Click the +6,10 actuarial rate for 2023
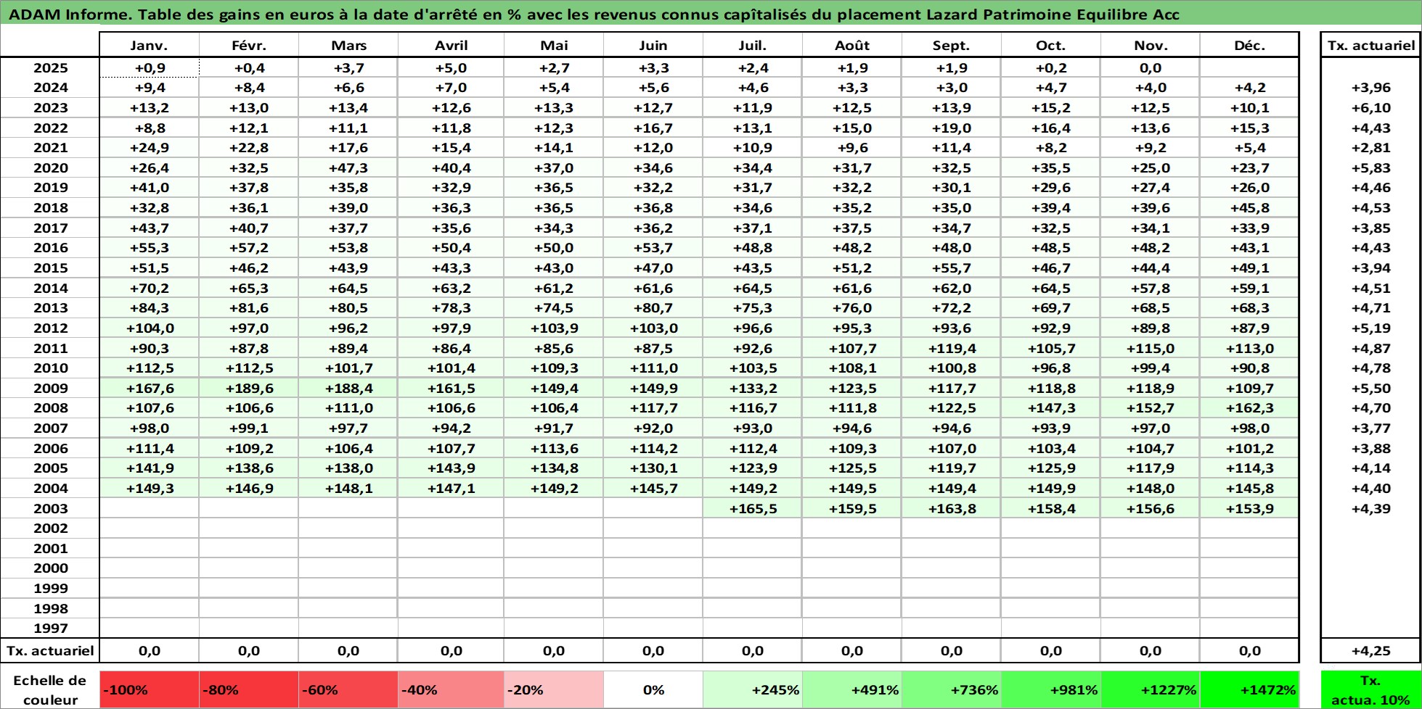 click(x=1370, y=107)
